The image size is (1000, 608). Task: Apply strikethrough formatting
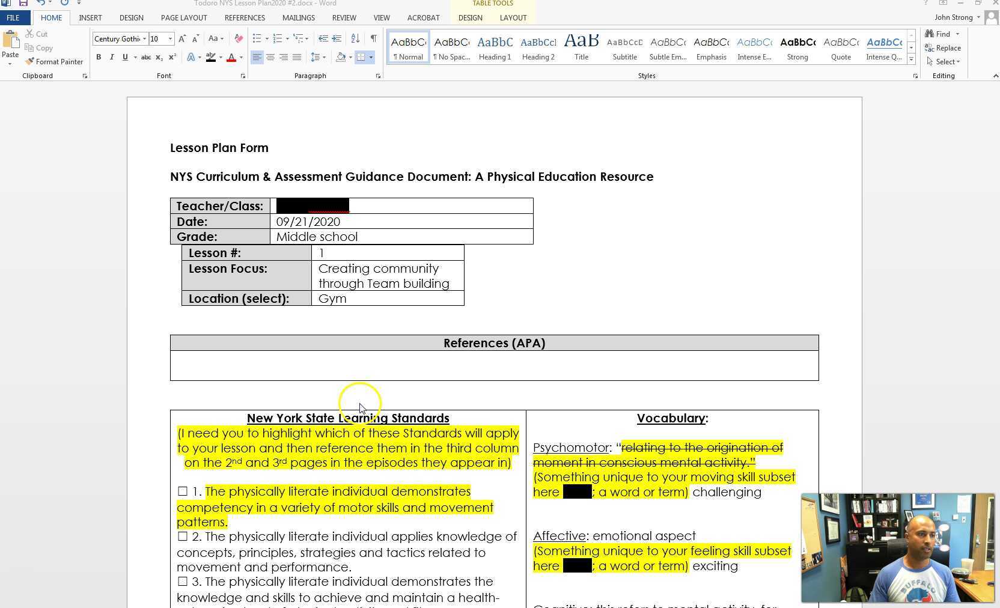tap(145, 57)
